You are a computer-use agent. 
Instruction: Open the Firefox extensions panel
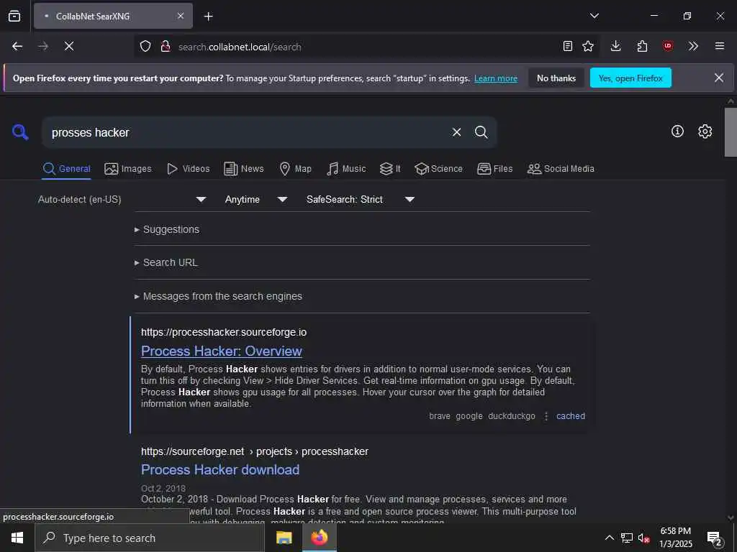(642, 46)
